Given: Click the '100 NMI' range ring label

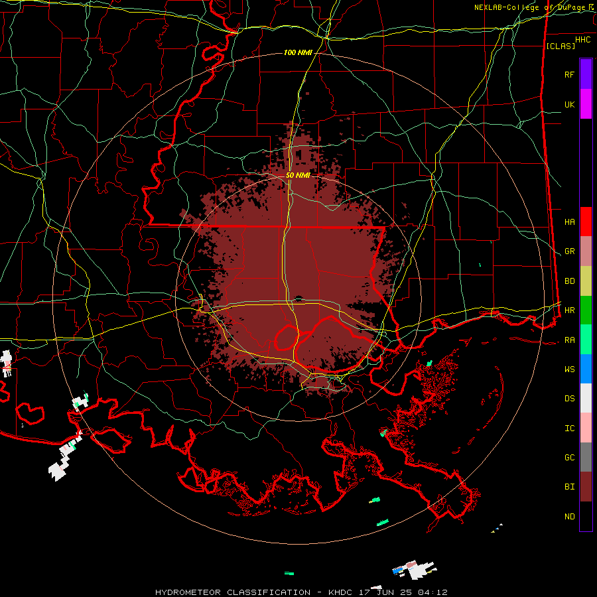Looking at the screenshot, I should tap(298, 52).
